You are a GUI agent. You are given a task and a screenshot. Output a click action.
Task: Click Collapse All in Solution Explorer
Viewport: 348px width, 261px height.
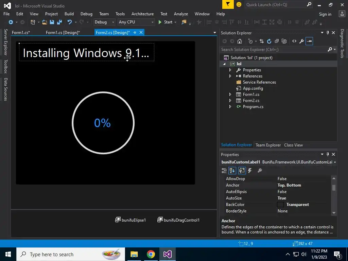pos(277,41)
